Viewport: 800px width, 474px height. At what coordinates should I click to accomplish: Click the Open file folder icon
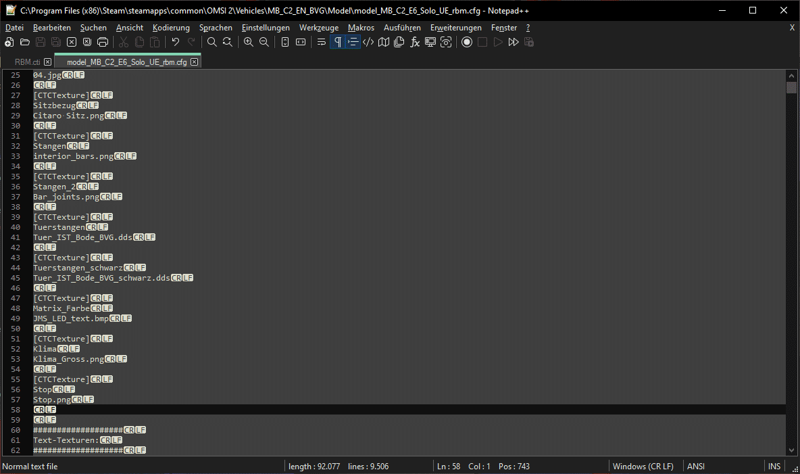tap(25, 43)
